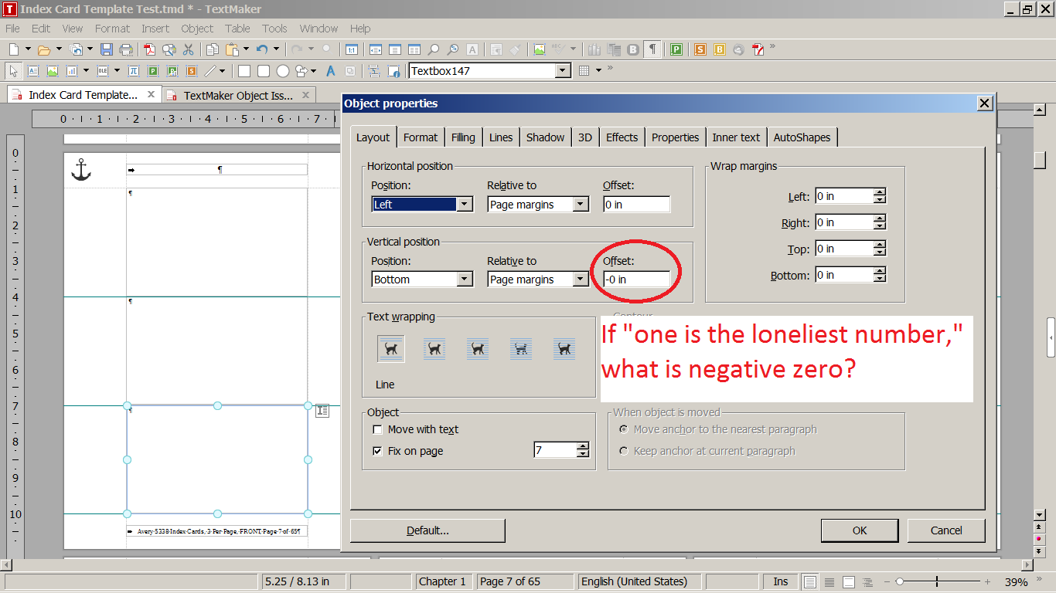Screen dimensions: 1056x593
Task: Insert a formula with the pi icon
Action: [133, 71]
